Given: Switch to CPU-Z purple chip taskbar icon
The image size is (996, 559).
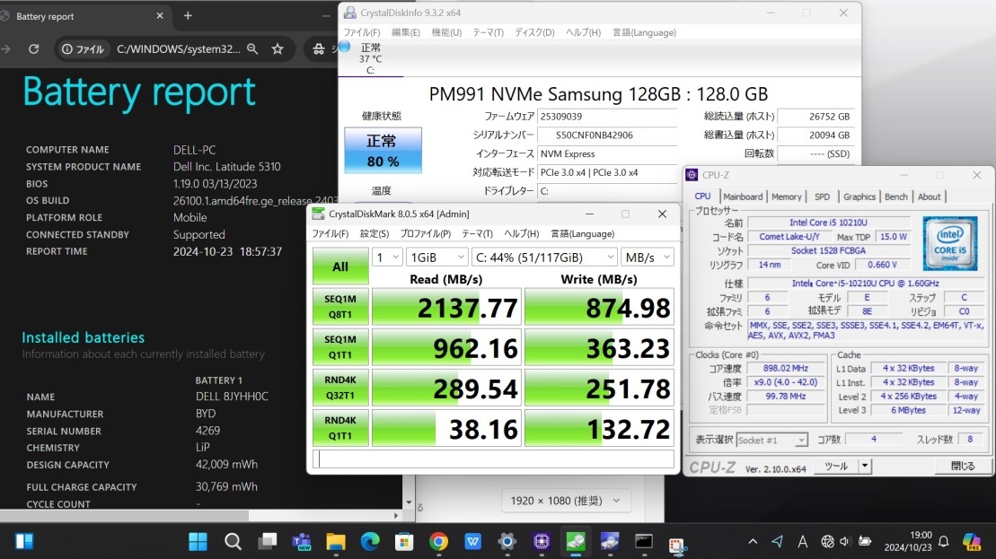Looking at the screenshot, I should pos(542,541).
